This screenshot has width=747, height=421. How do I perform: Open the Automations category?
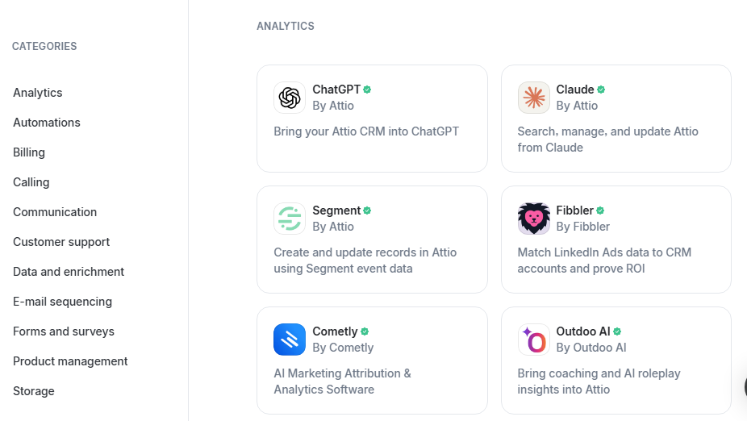47,123
